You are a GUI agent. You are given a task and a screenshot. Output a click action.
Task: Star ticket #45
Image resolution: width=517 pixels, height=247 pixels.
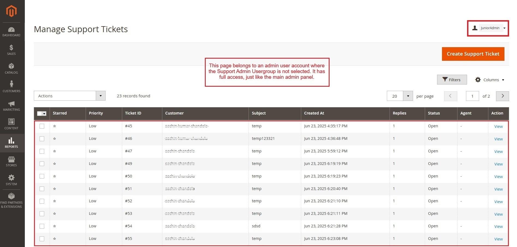point(55,126)
